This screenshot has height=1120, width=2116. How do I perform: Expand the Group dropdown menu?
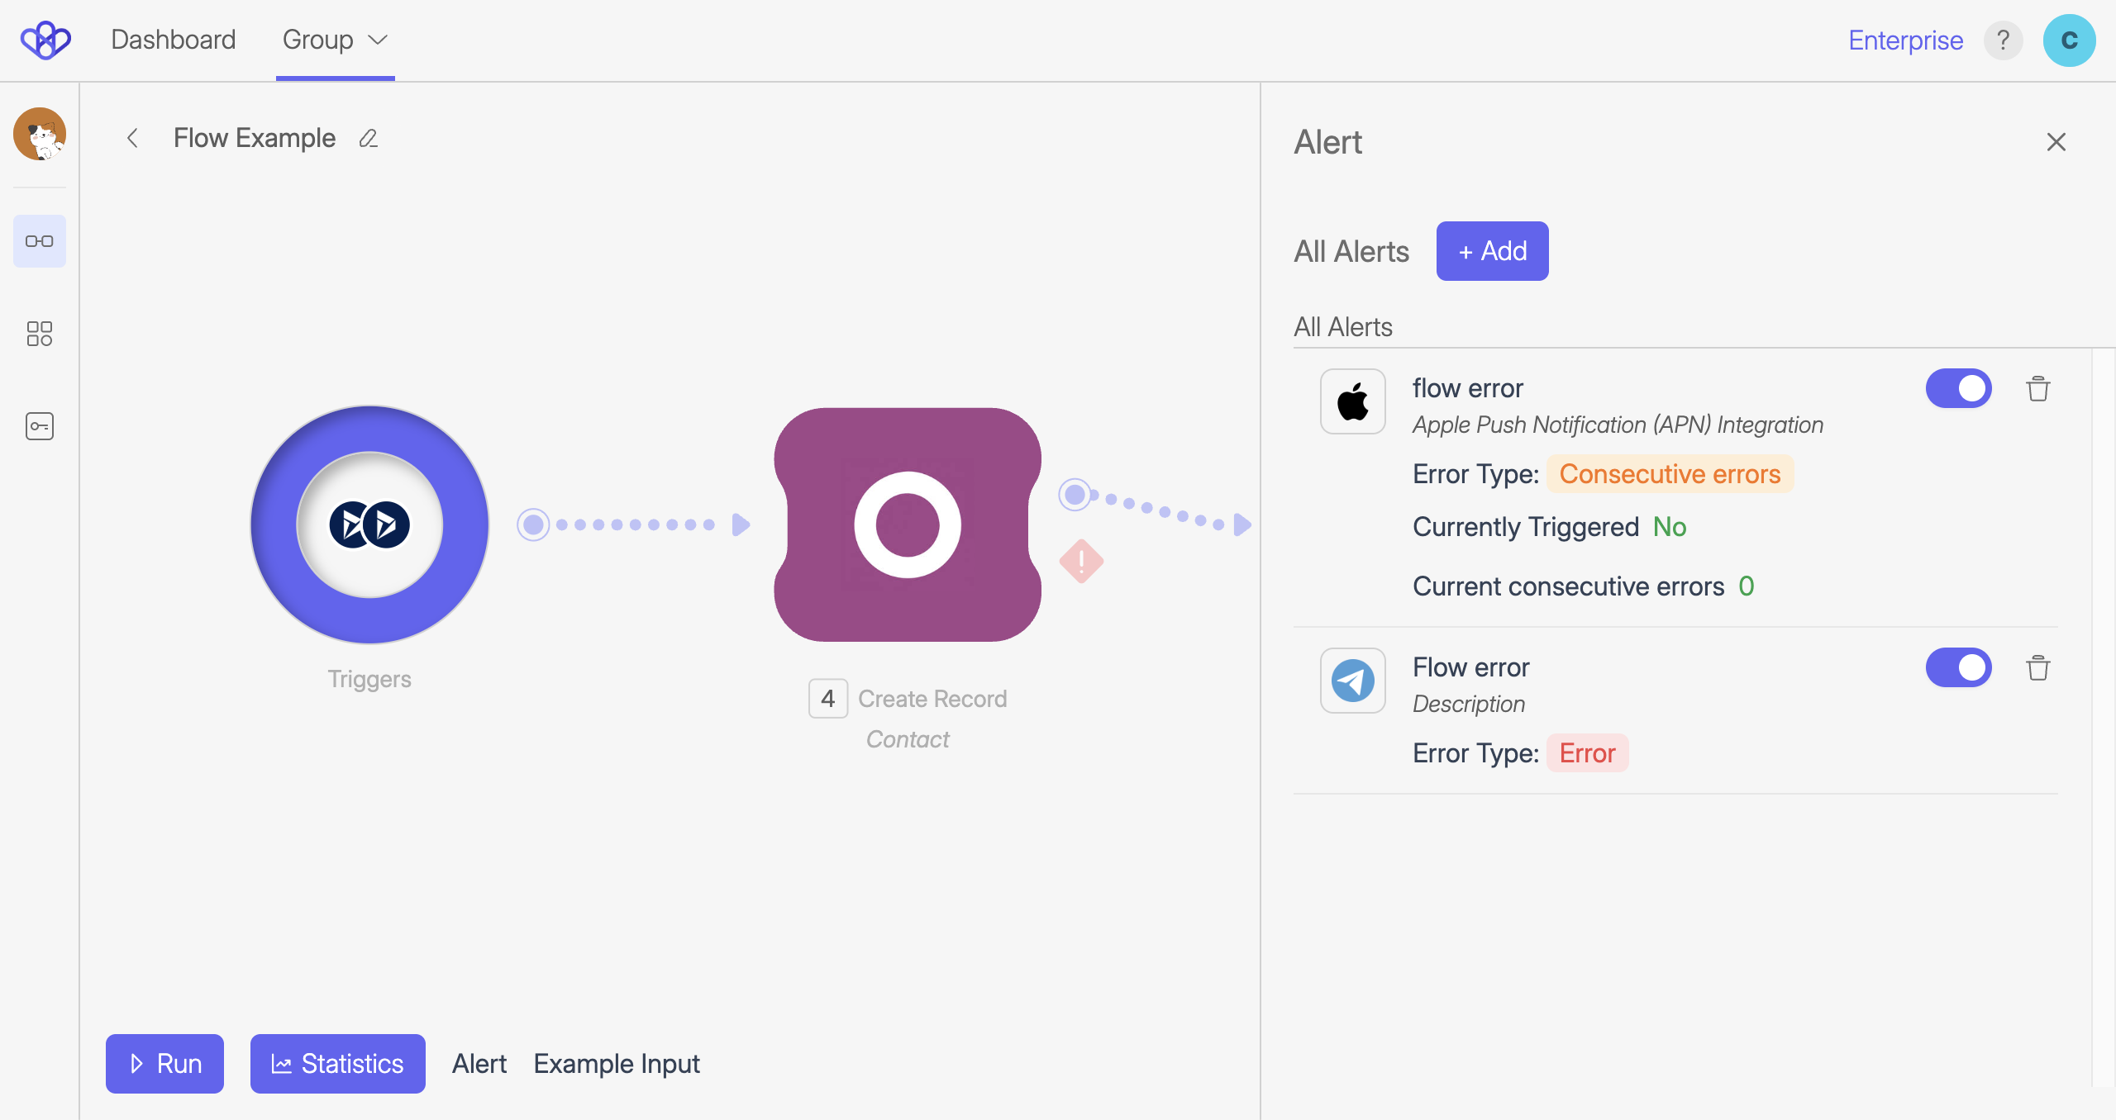point(335,40)
